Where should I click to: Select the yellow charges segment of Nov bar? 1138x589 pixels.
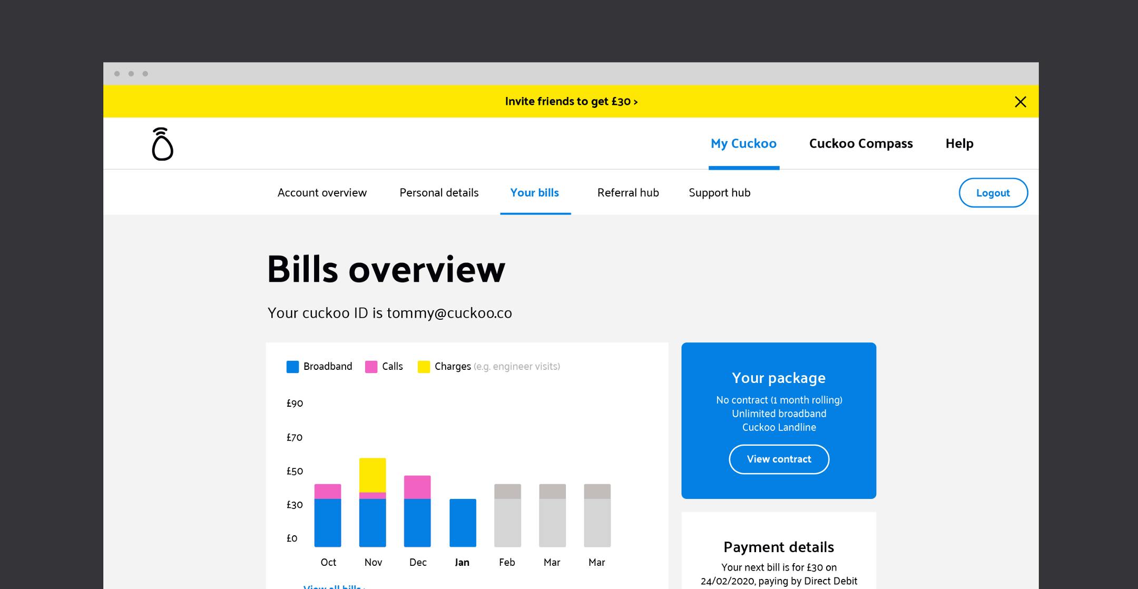[x=372, y=475]
